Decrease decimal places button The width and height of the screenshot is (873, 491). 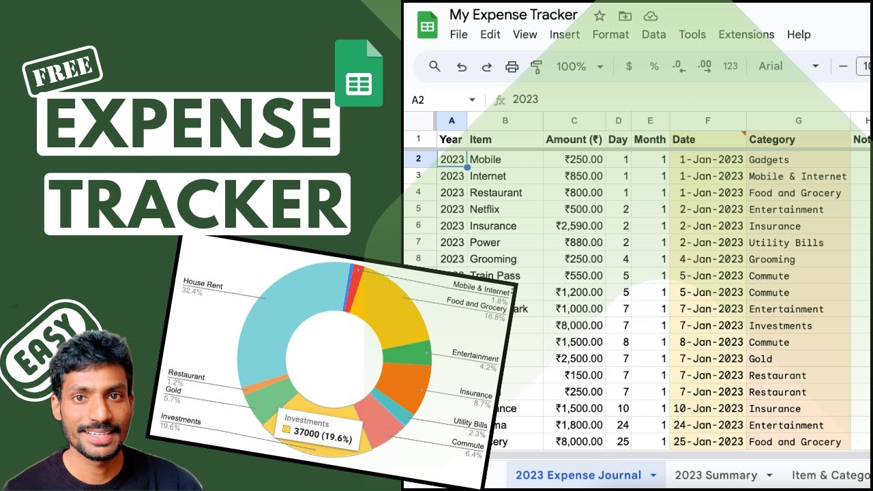[679, 66]
